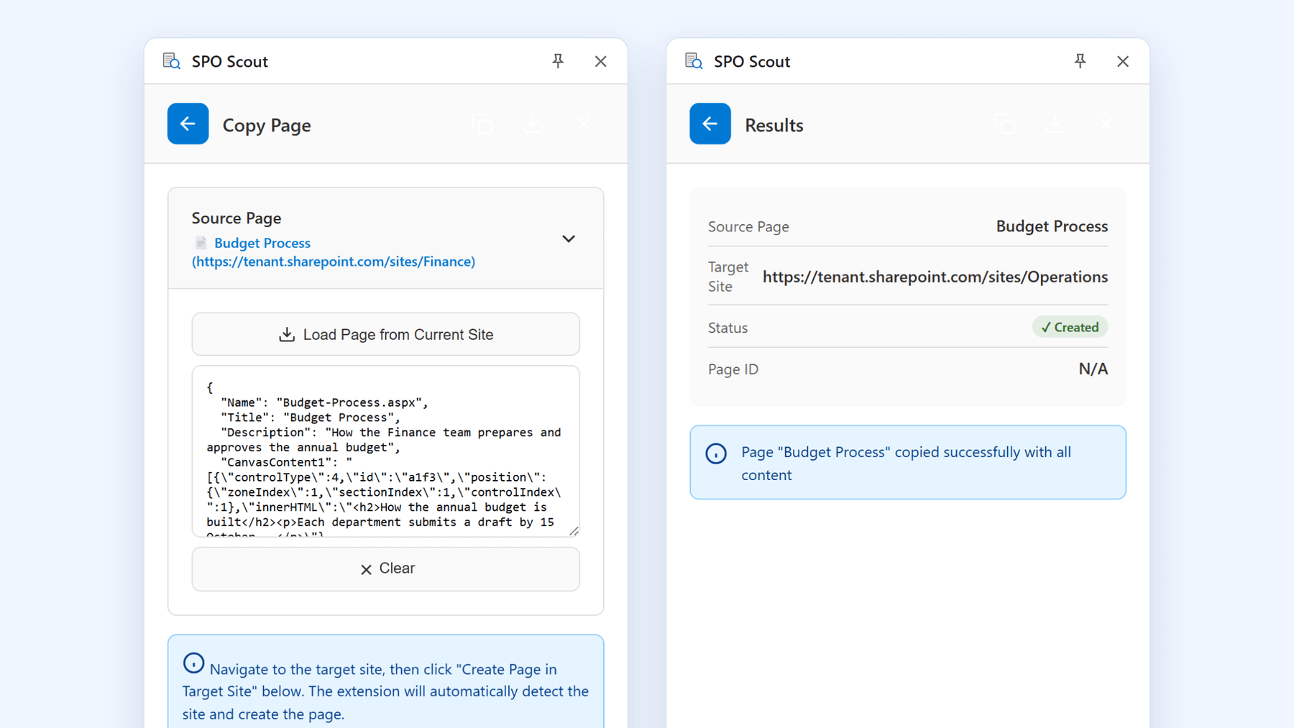Click the back arrow in Copy Page panel
Screen dimensions: 1294x728
pyautogui.click(x=188, y=124)
